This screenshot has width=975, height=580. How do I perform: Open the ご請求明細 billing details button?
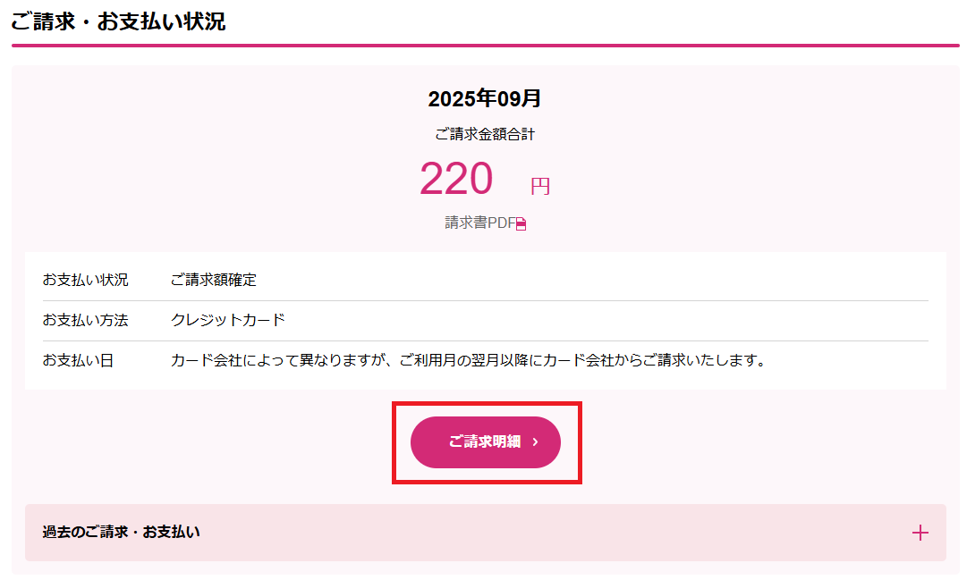484,441
